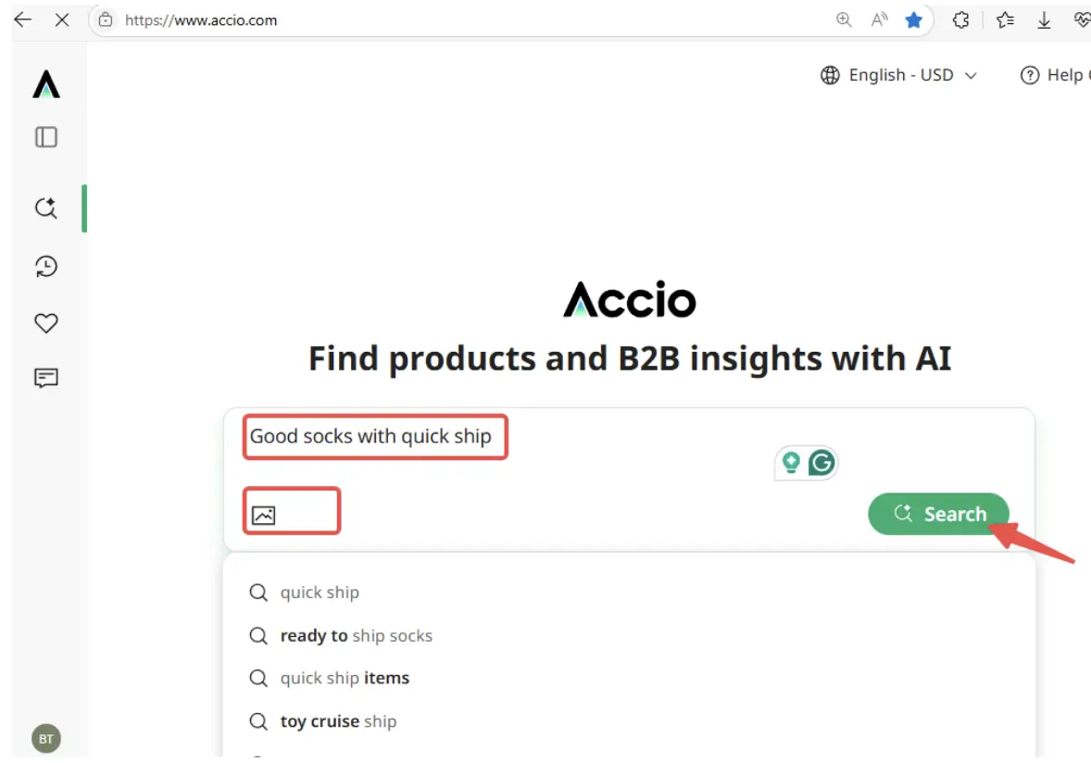Screen dimensions: 1091x763
Task: Select the 'quick ship' suggestion
Action: [x=320, y=593]
